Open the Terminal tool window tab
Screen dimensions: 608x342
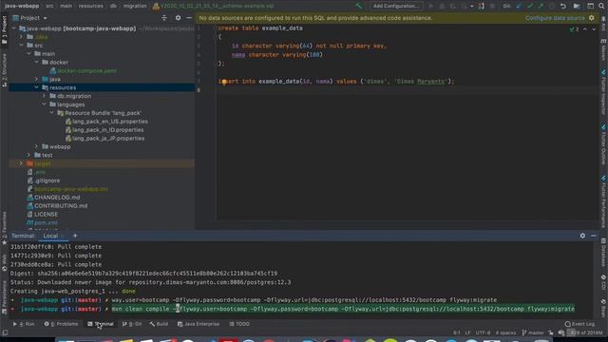click(x=101, y=324)
